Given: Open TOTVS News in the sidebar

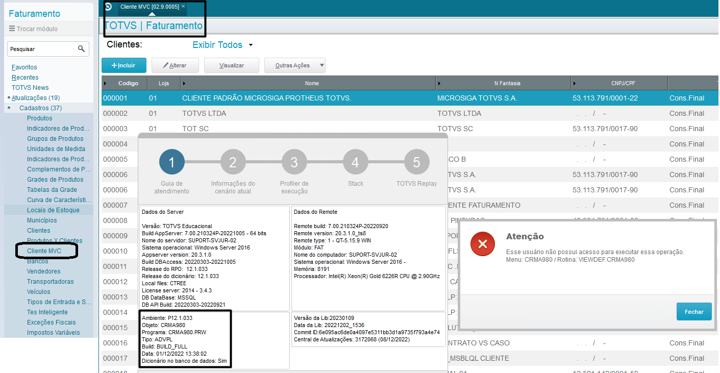Looking at the screenshot, I should click(x=30, y=88).
